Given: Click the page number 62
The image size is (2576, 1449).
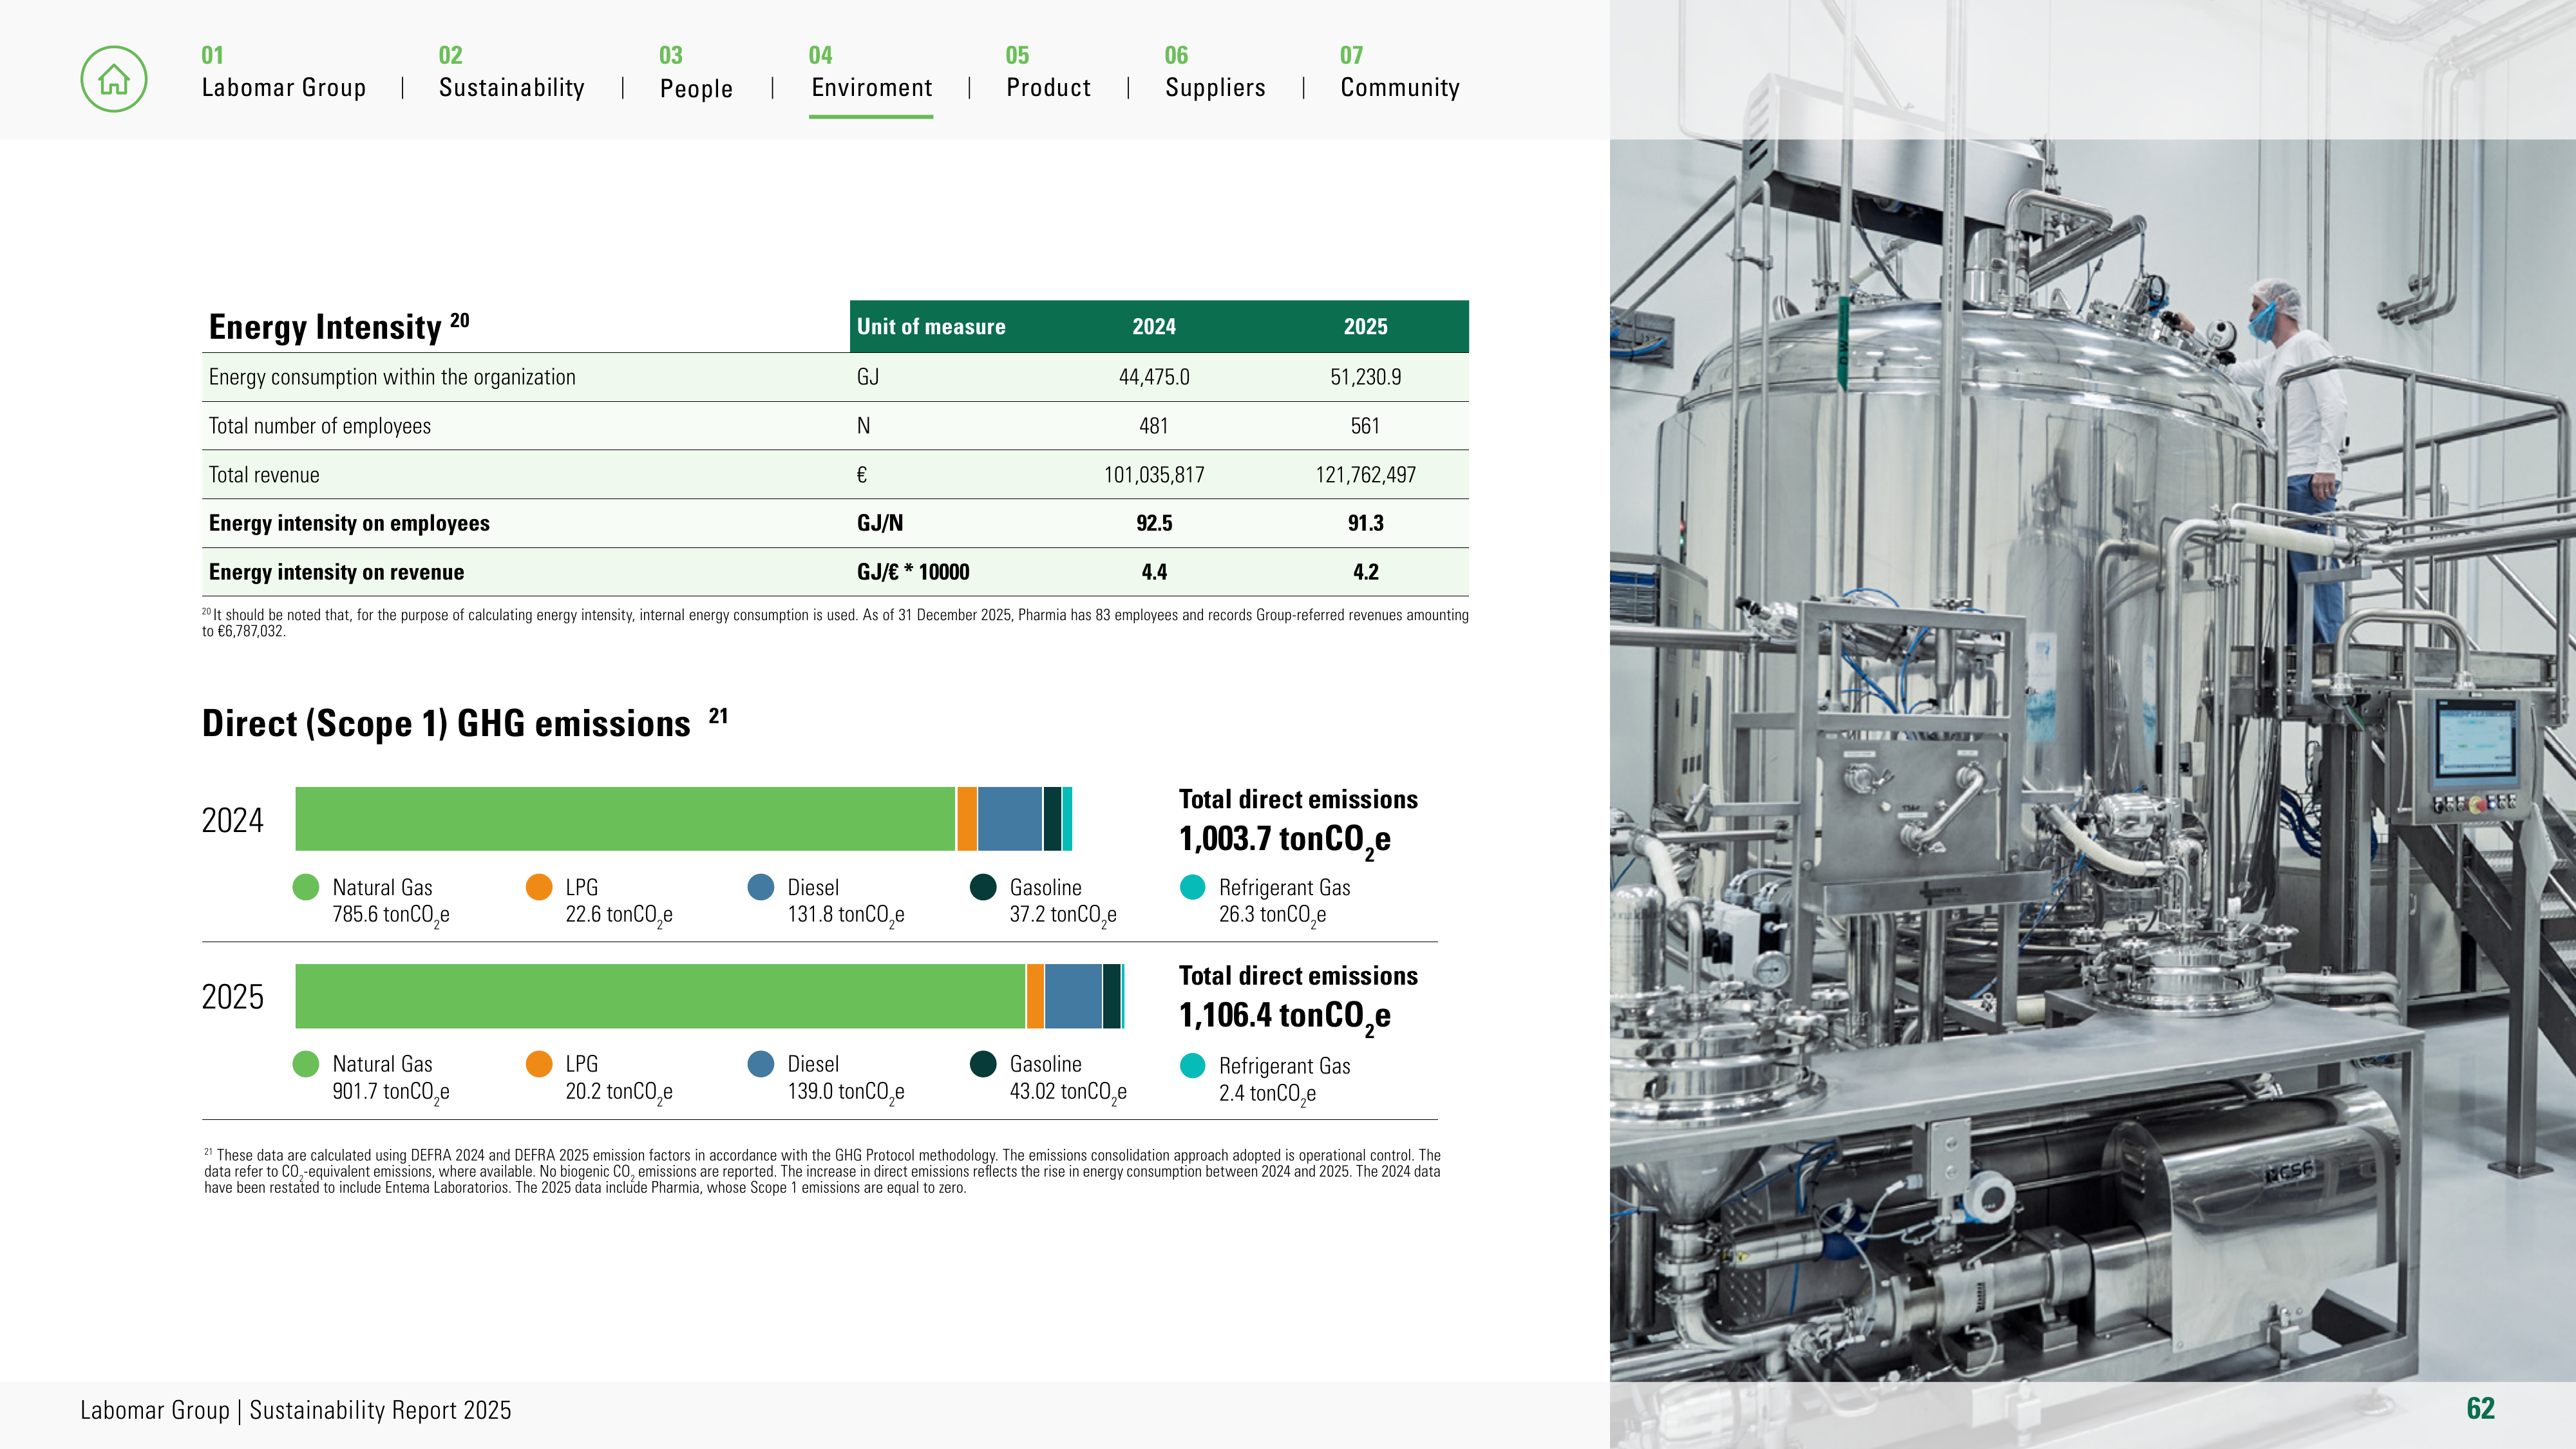Looking at the screenshot, I should pyautogui.click(x=2480, y=1409).
